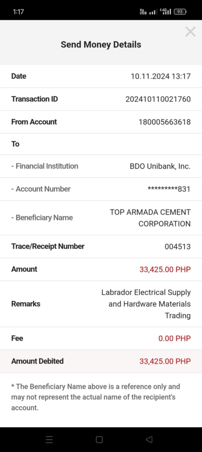The width and height of the screenshot is (202, 452).
Task: Tap the 1:17 clock in status bar
Action: 18,12
